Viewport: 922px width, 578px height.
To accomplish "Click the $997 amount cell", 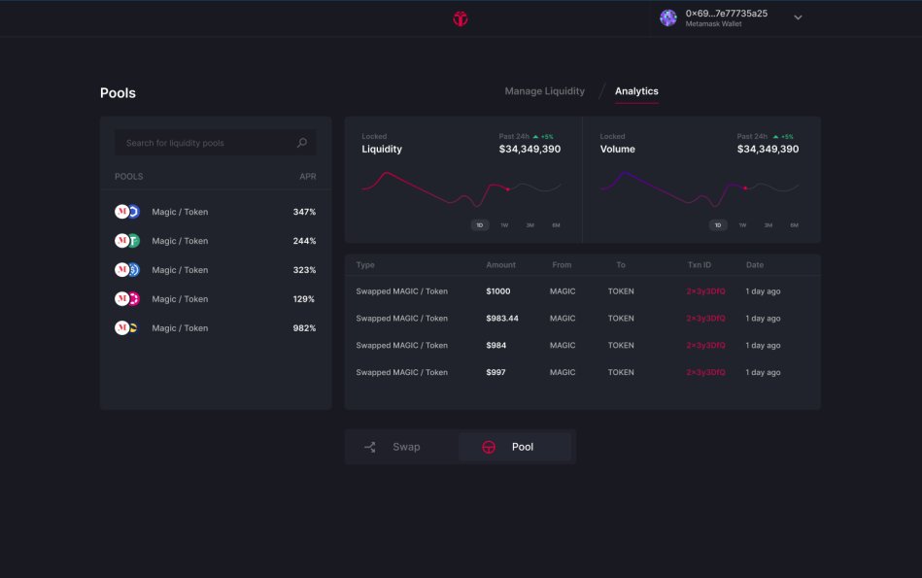I will (495, 373).
